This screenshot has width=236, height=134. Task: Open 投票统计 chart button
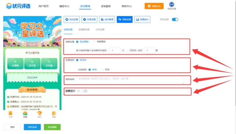[142, 20]
